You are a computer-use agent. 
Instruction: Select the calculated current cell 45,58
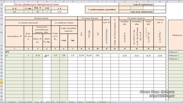(160, 56)
